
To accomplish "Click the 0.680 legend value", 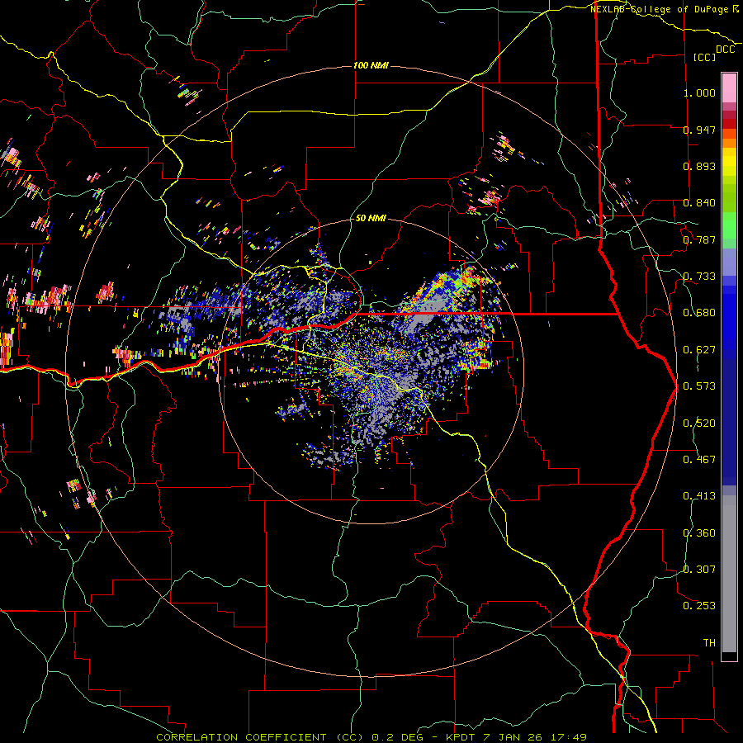I will point(699,312).
